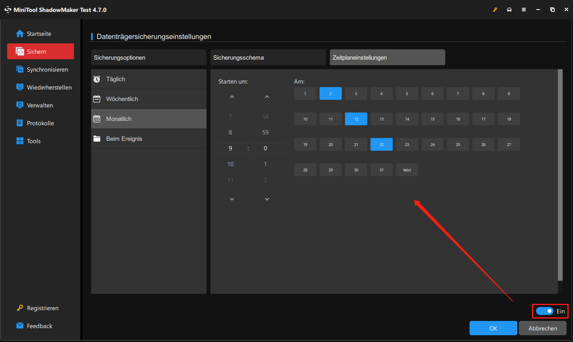Pick minute 59 in the time picker
The image size is (573, 342).
[265, 132]
